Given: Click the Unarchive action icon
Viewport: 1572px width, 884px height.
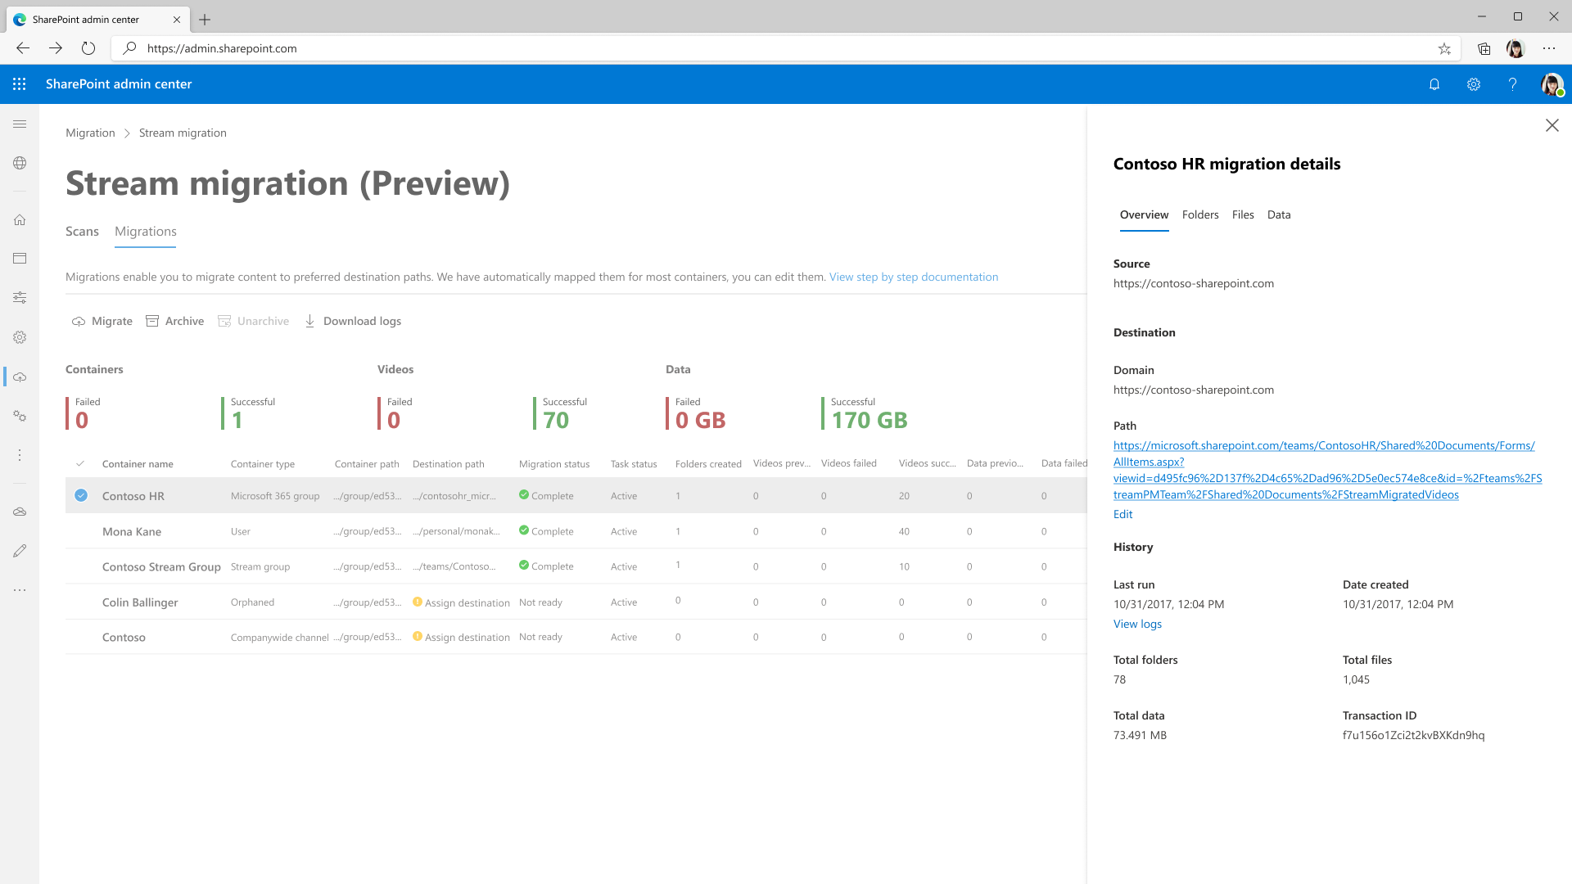Looking at the screenshot, I should (224, 321).
